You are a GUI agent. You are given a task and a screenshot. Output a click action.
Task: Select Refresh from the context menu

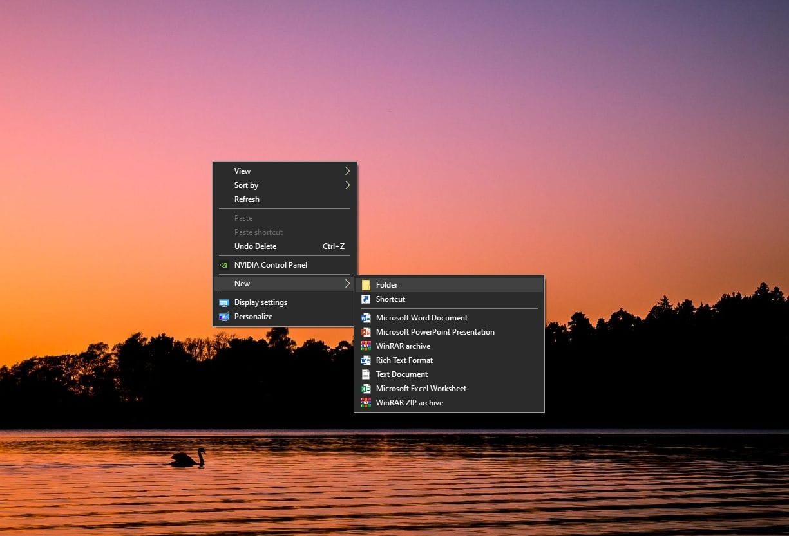[247, 199]
